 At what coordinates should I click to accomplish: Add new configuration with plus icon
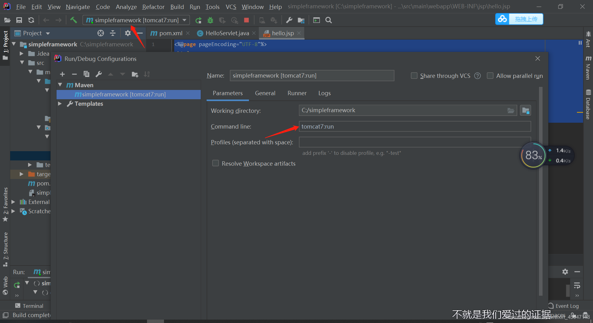(x=62, y=74)
